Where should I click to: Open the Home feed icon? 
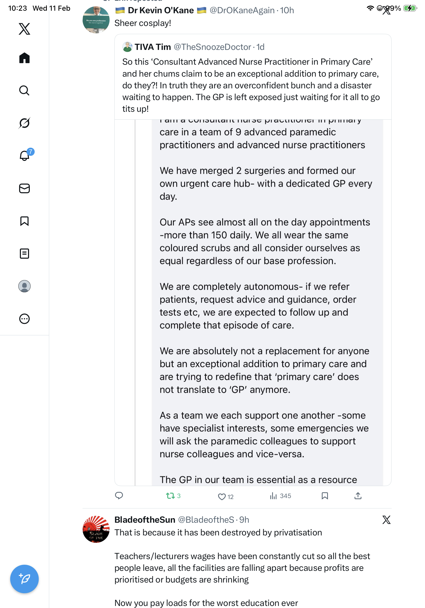tap(24, 58)
